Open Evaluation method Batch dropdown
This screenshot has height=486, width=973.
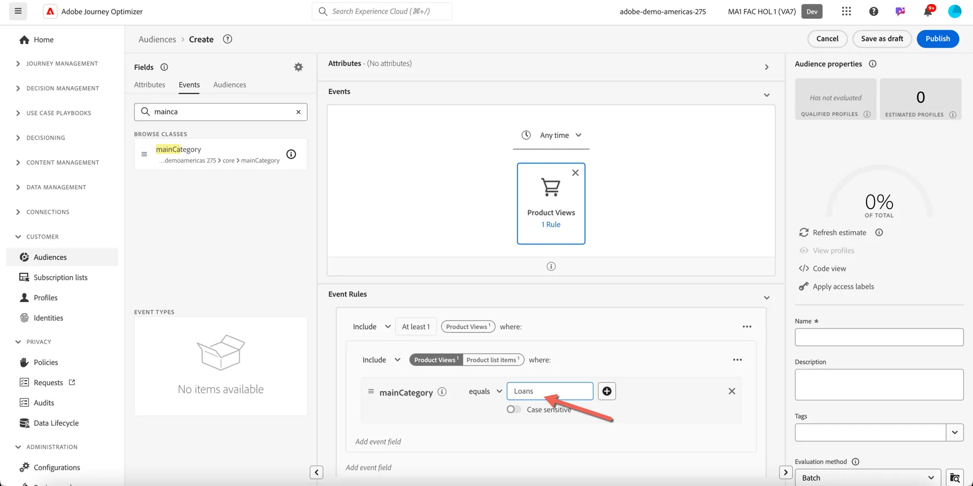(x=868, y=478)
